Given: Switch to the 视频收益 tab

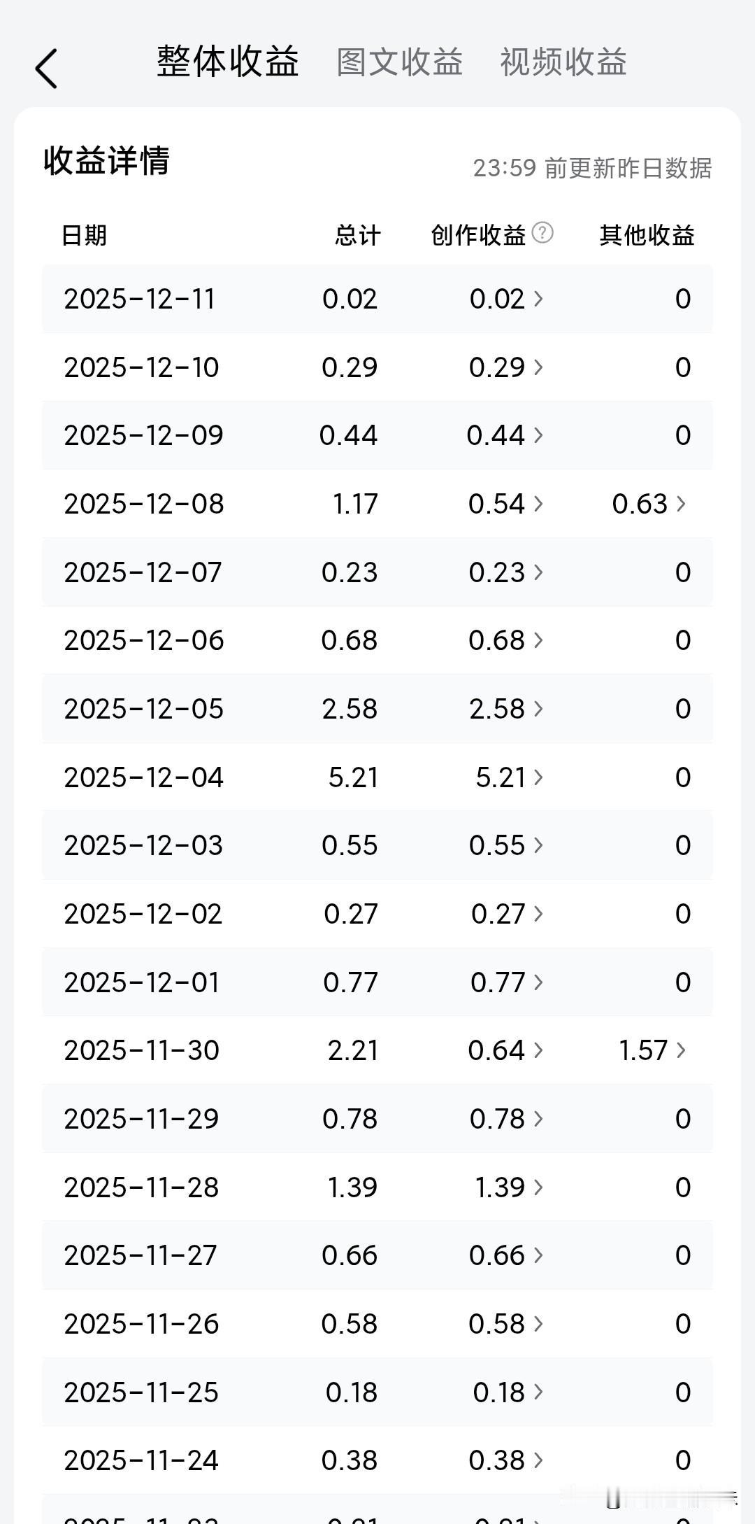Looking at the screenshot, I should pyautogui.click(x=563, y=62).
